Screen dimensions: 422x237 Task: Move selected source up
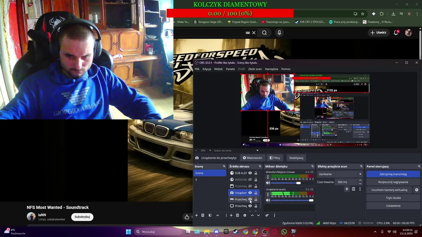tap(252, 215)
